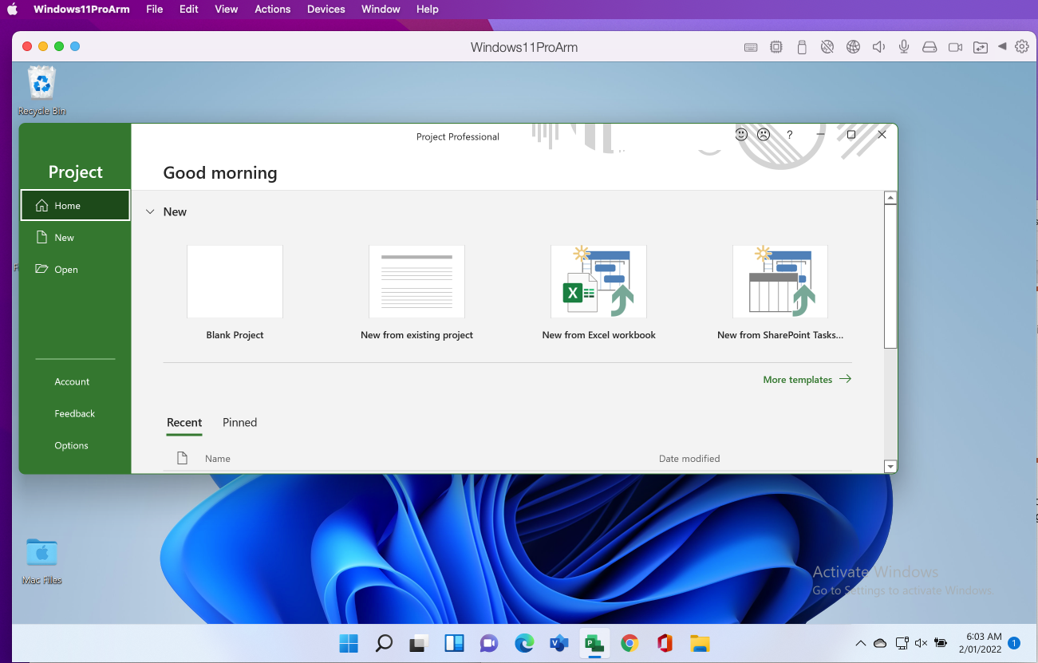Open the Windows Start menu
The height and width of the screenshot is (663, 1038).
(349, 643)
